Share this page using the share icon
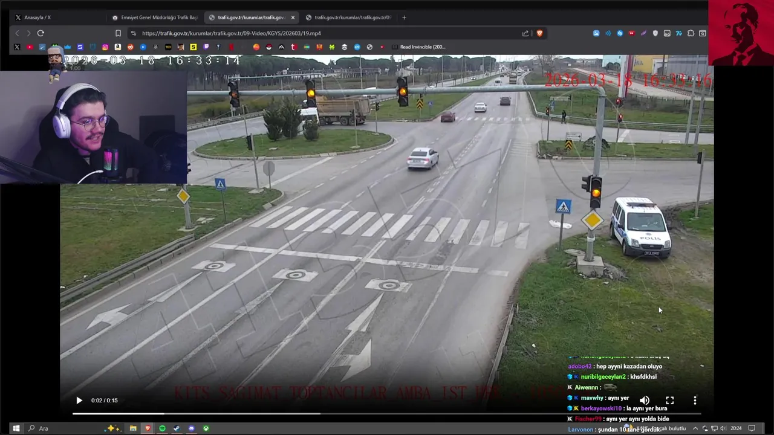The height and width of the screenshot is (435, 774). click(x=525, y=33)
